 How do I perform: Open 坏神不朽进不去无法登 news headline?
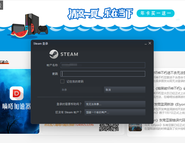[x=169, y=73]
